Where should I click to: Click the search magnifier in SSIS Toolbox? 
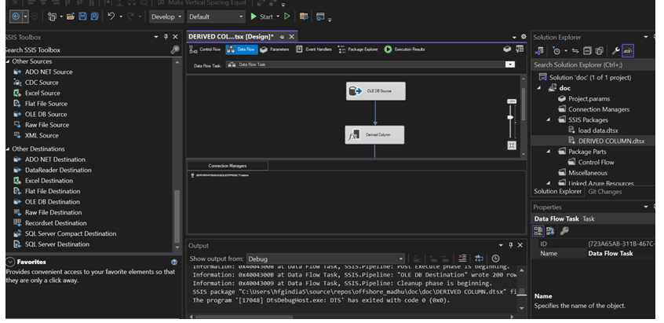coord(175,50)
